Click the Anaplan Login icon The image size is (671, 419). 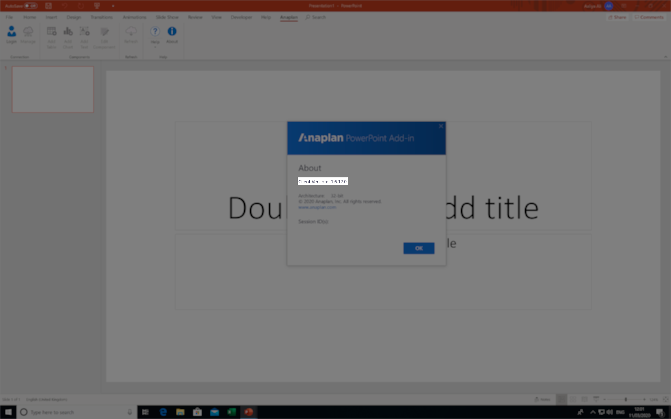(x=12, y=31)
